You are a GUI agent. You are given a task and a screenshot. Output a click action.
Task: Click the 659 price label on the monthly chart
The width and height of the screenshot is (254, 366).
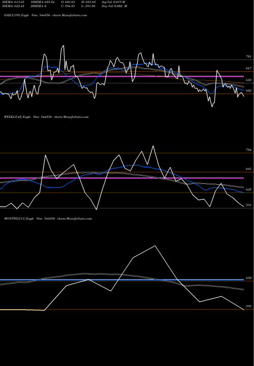pyautogui.click(x=248, y=278)
